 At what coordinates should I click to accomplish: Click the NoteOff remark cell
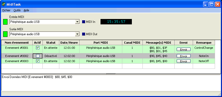tap(204, 61)
